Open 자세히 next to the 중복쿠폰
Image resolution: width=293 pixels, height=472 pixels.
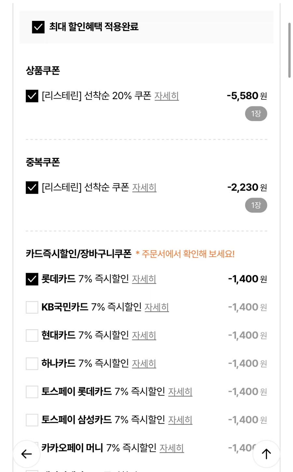(x=145, y=188)
